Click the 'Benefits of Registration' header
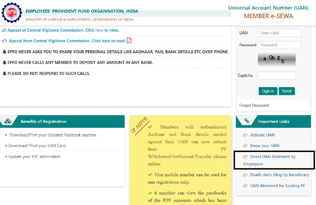 point(44,121)
